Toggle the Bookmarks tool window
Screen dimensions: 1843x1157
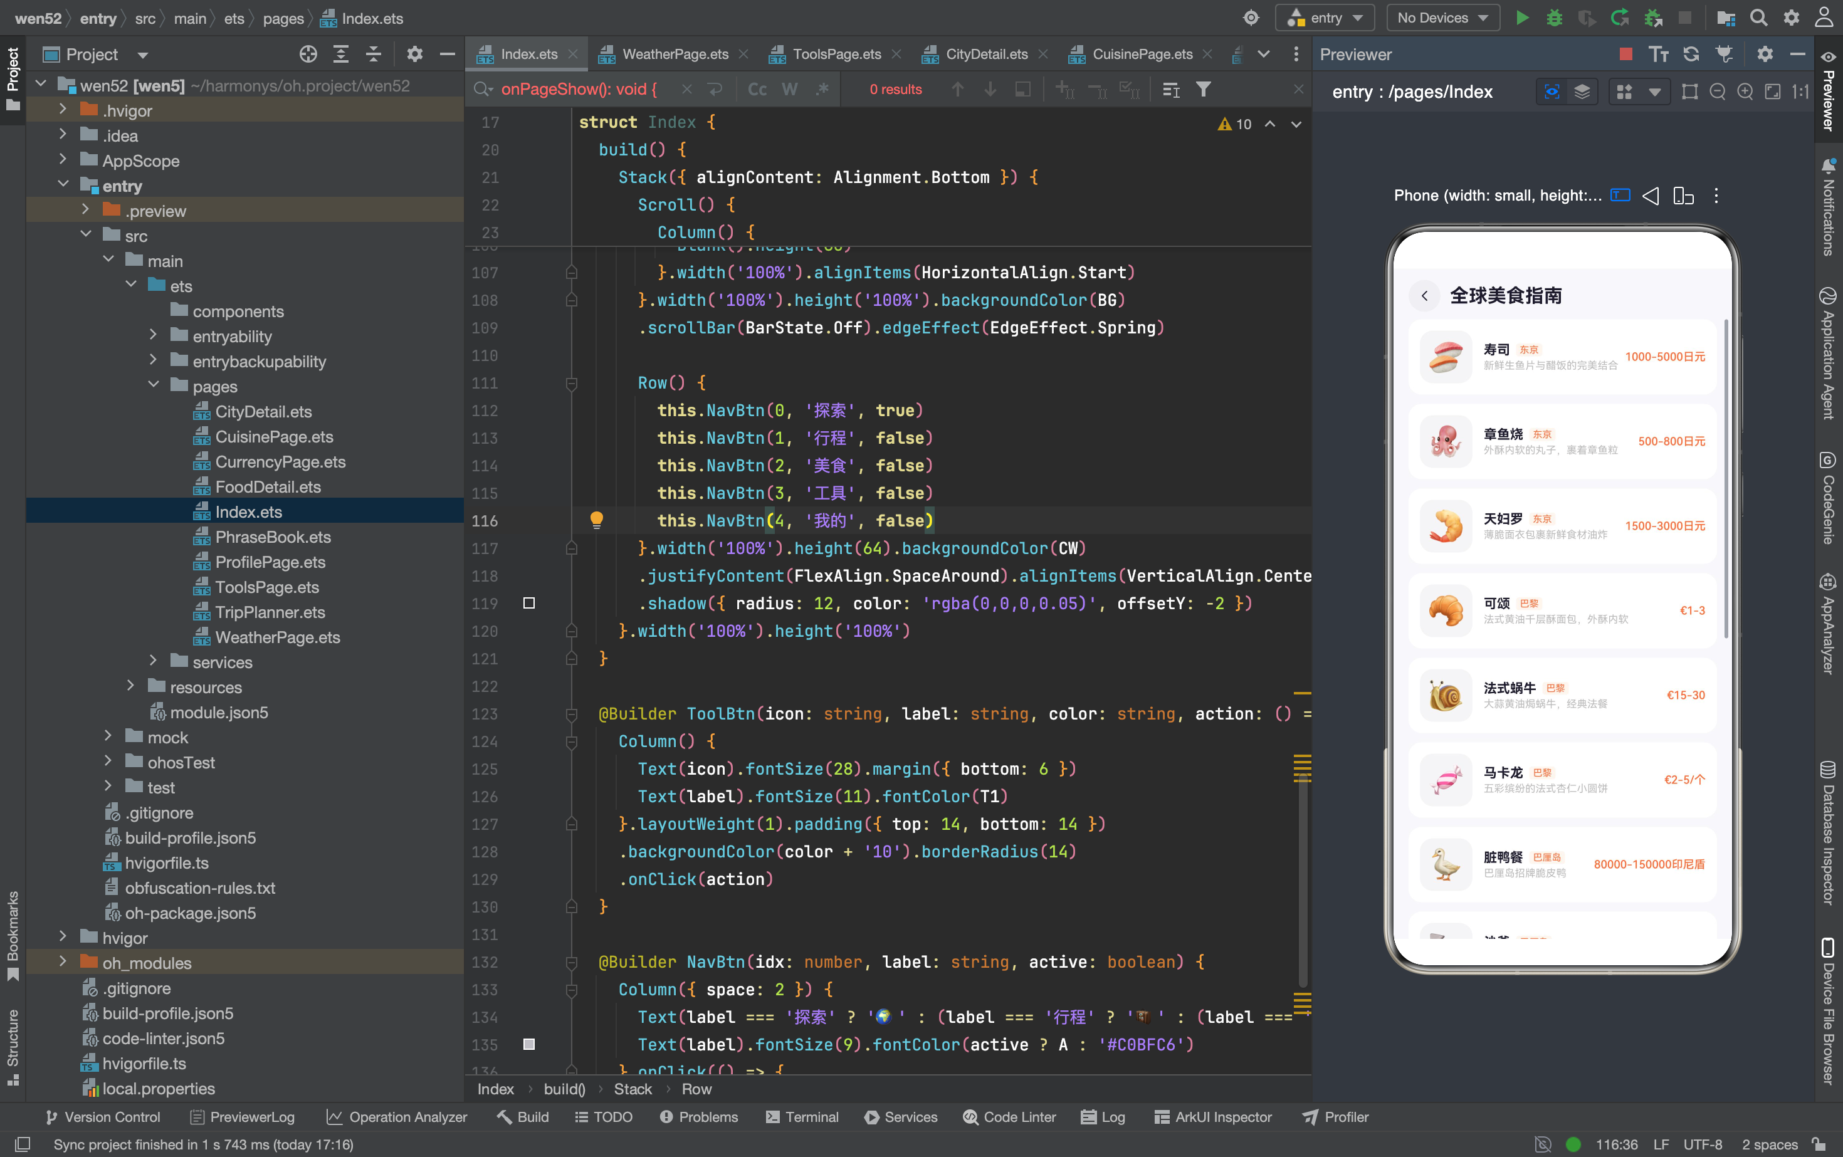point(13,935)
